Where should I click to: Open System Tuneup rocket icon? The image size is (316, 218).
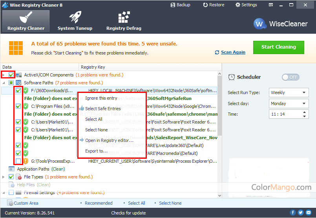tap(75, 18)
